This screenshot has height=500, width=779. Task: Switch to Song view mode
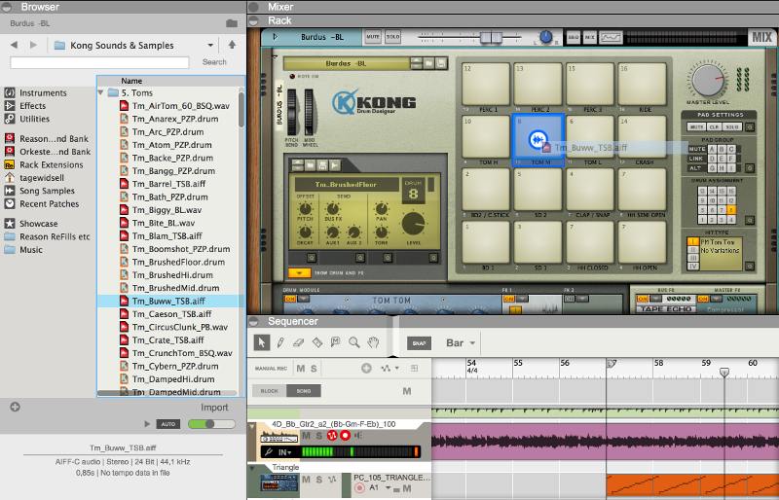(304, 390)
